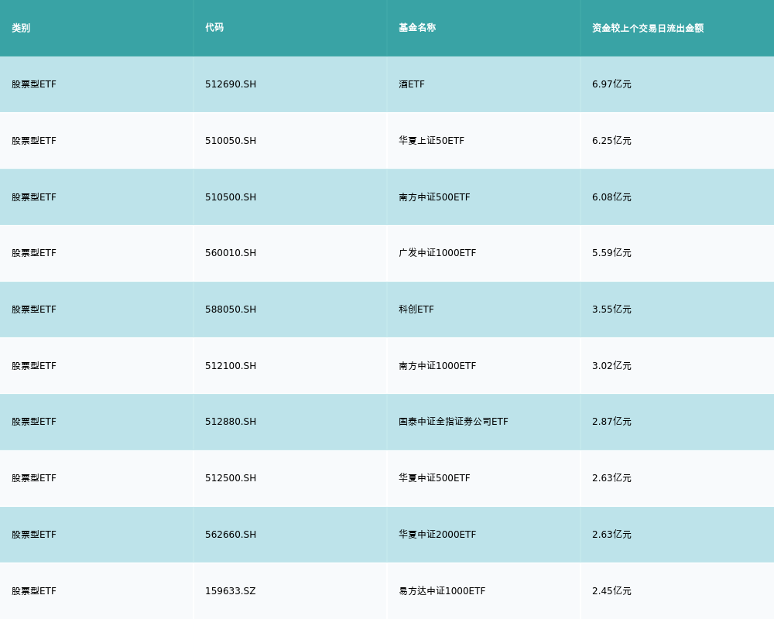Click the 南方中证1000ETF fund name
The width and height of the screenshot is (774, 619).
(437, 366)
